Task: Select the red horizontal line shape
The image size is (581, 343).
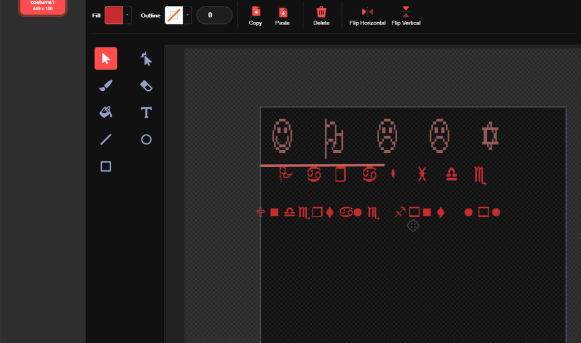Action: pyautogui.click(x=322, y=165)
